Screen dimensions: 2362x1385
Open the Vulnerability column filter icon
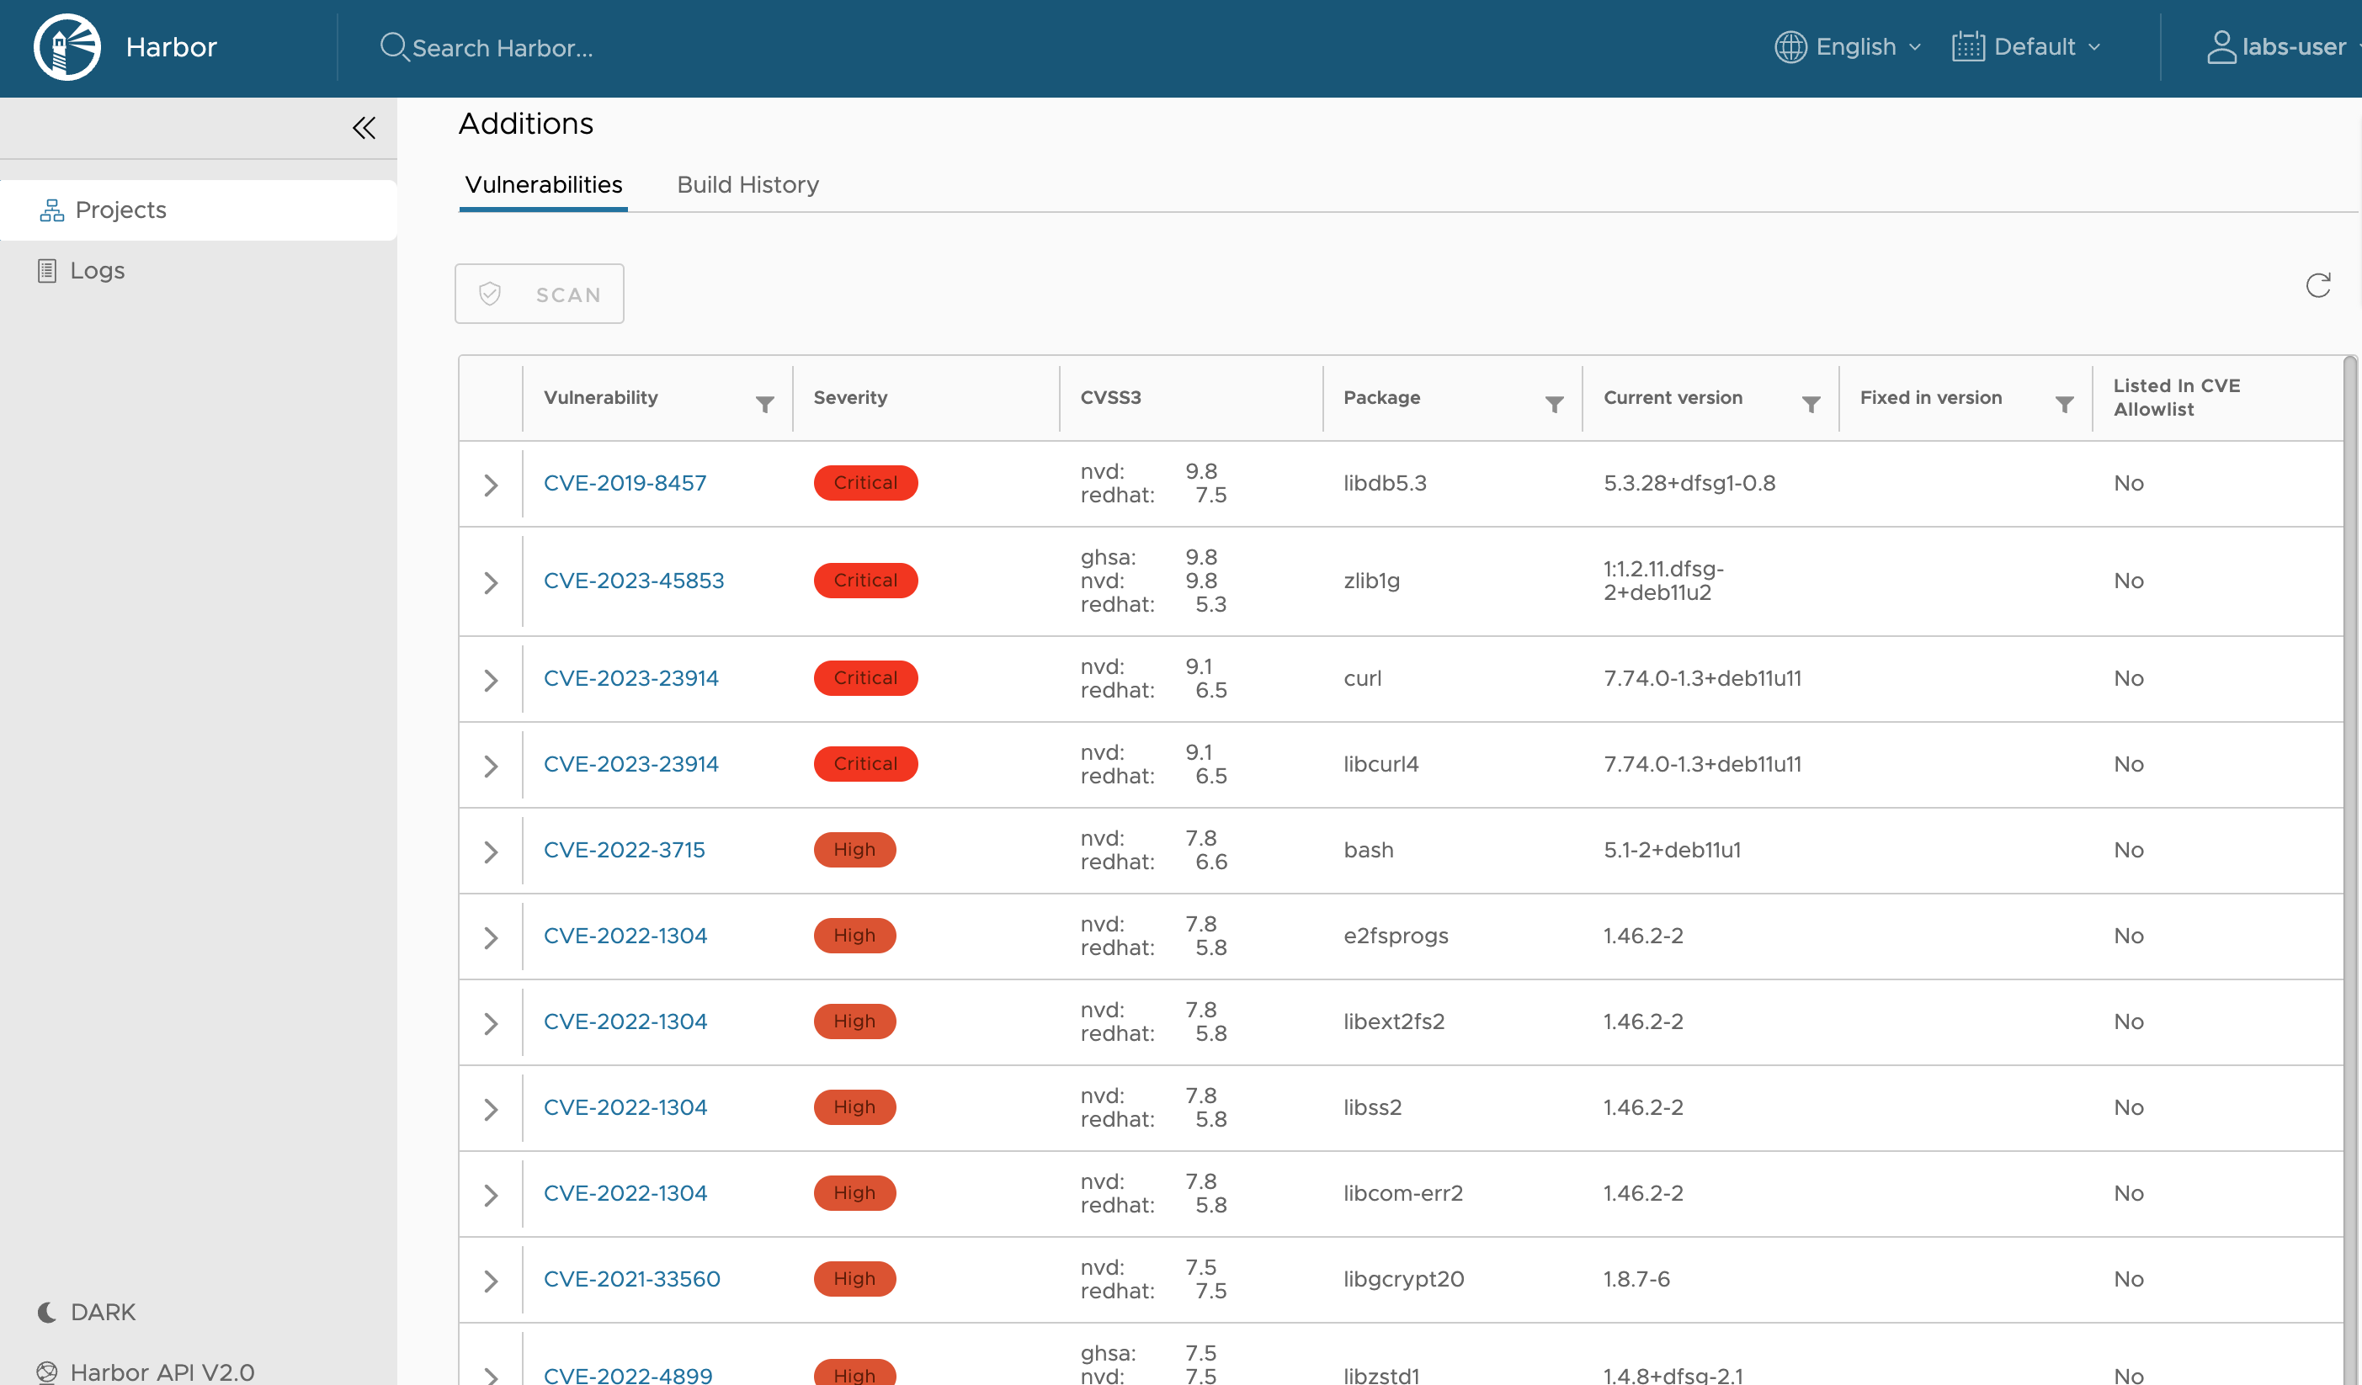[765, 404]
